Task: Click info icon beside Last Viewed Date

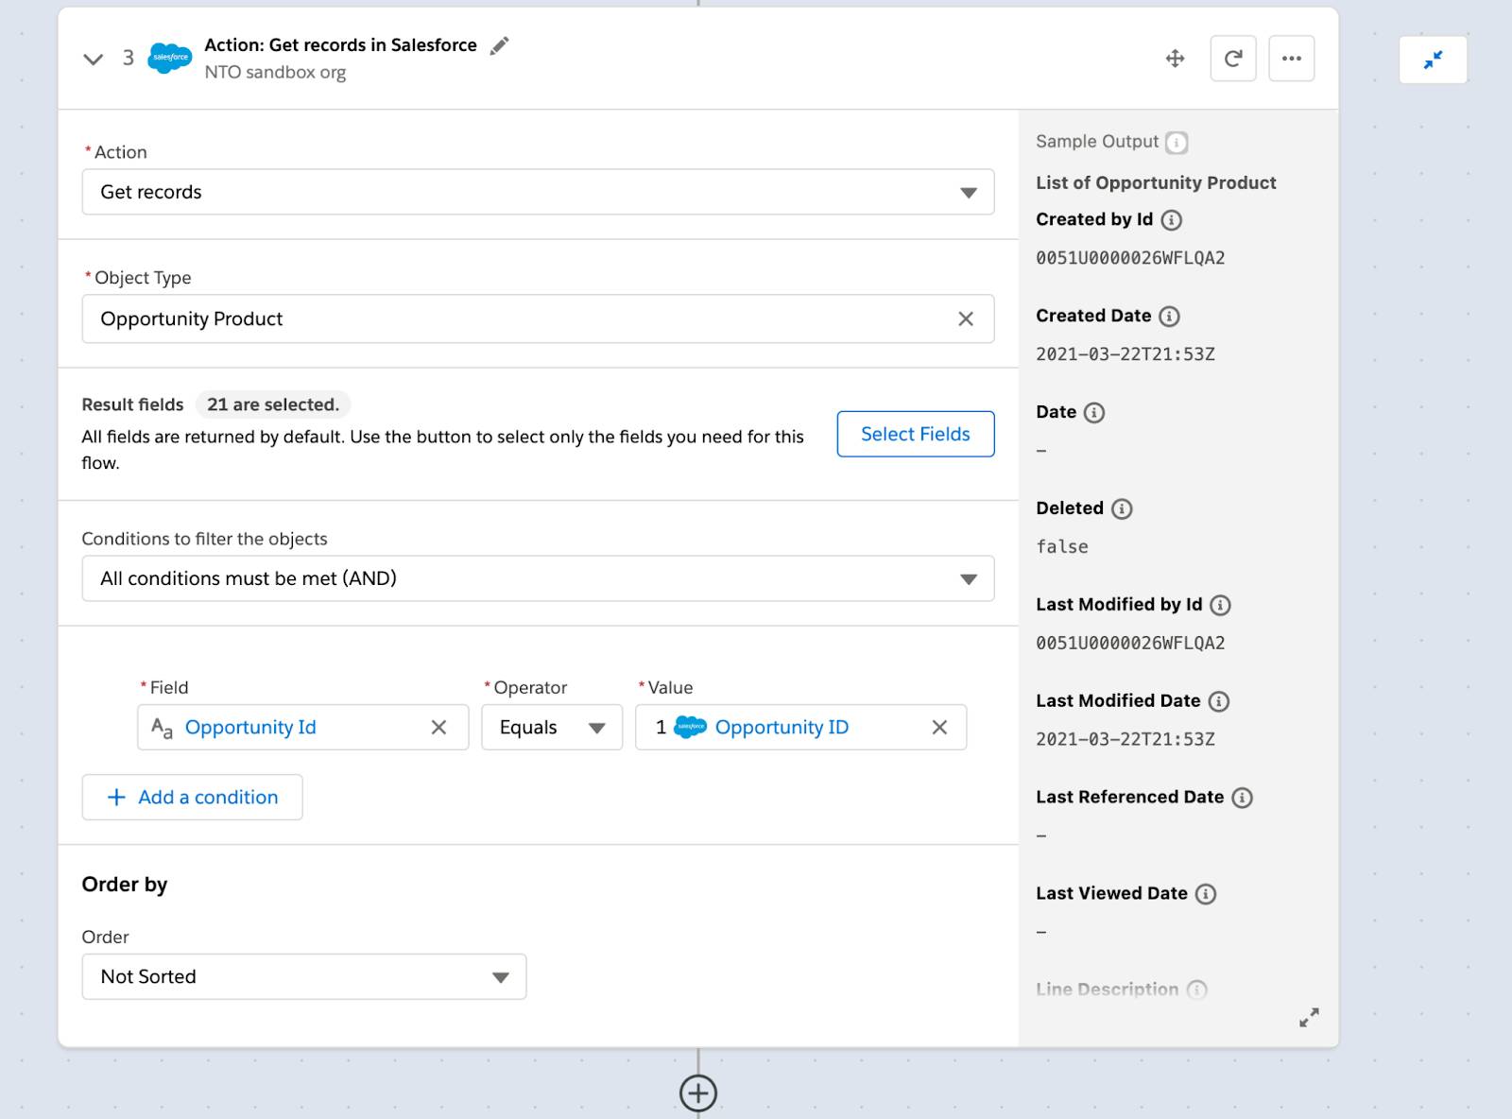Action: (1206, 894)
